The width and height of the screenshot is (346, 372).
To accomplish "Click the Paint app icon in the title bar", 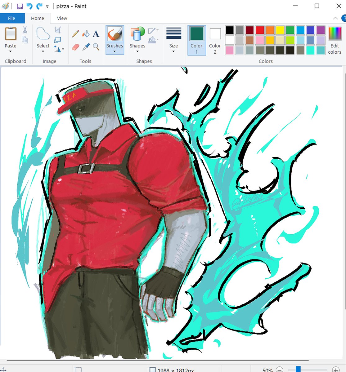I will (x=5, y=6).
